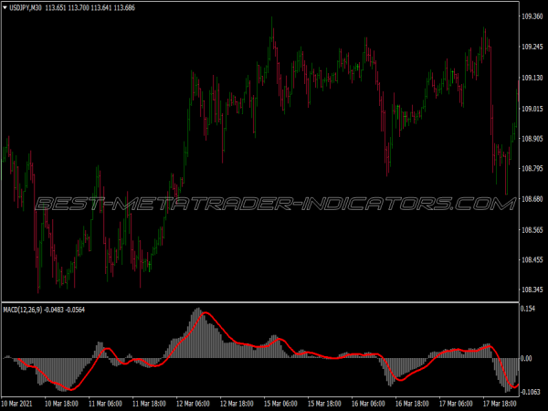Click the 11 Mar 06:00 time label

(105, 404)
